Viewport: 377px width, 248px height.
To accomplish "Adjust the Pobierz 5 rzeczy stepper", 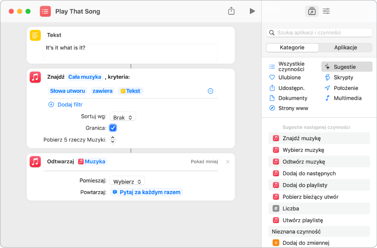I will click(x=113, y=139).
